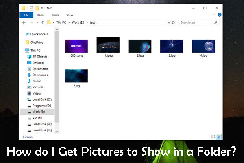Click test in the address path

(x=92, y=22)
